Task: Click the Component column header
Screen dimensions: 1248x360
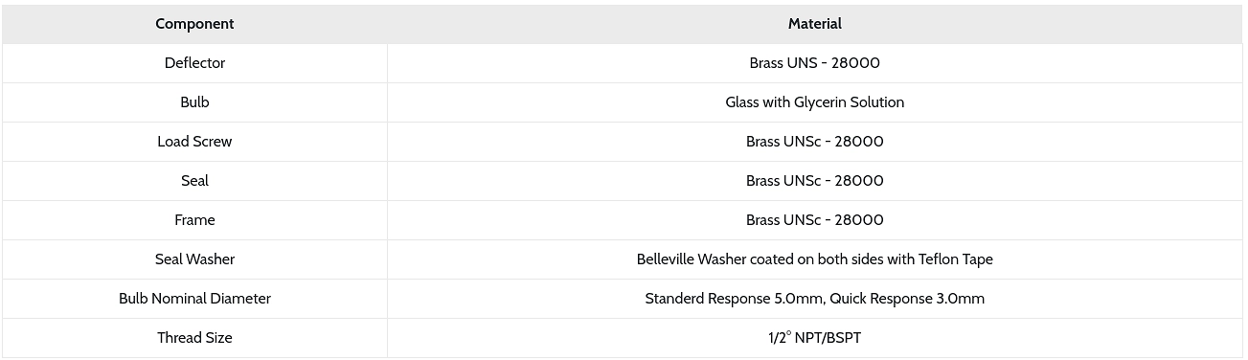Action: coord(194,24)
